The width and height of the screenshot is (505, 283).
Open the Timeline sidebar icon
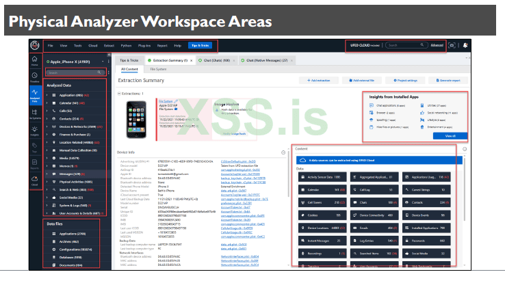(x=34, y=76)
